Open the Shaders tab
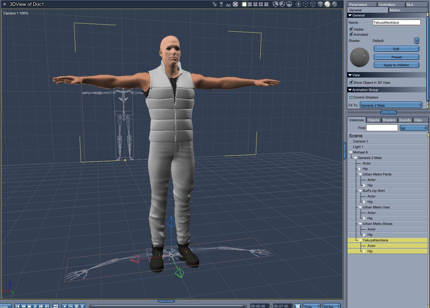Screen dimensions: 430x308 (x=389, y=120)
